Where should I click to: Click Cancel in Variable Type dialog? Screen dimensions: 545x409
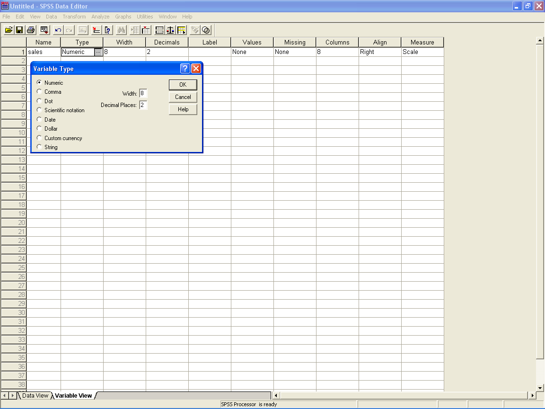pos(183,97)
